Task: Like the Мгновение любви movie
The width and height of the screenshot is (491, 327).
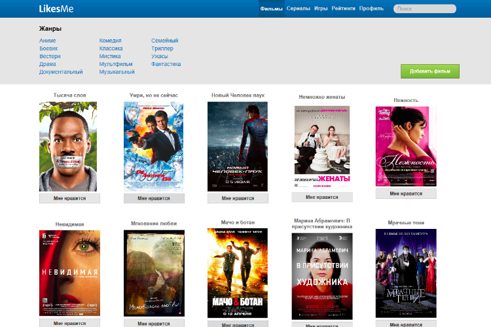Action: click(154, 323)
